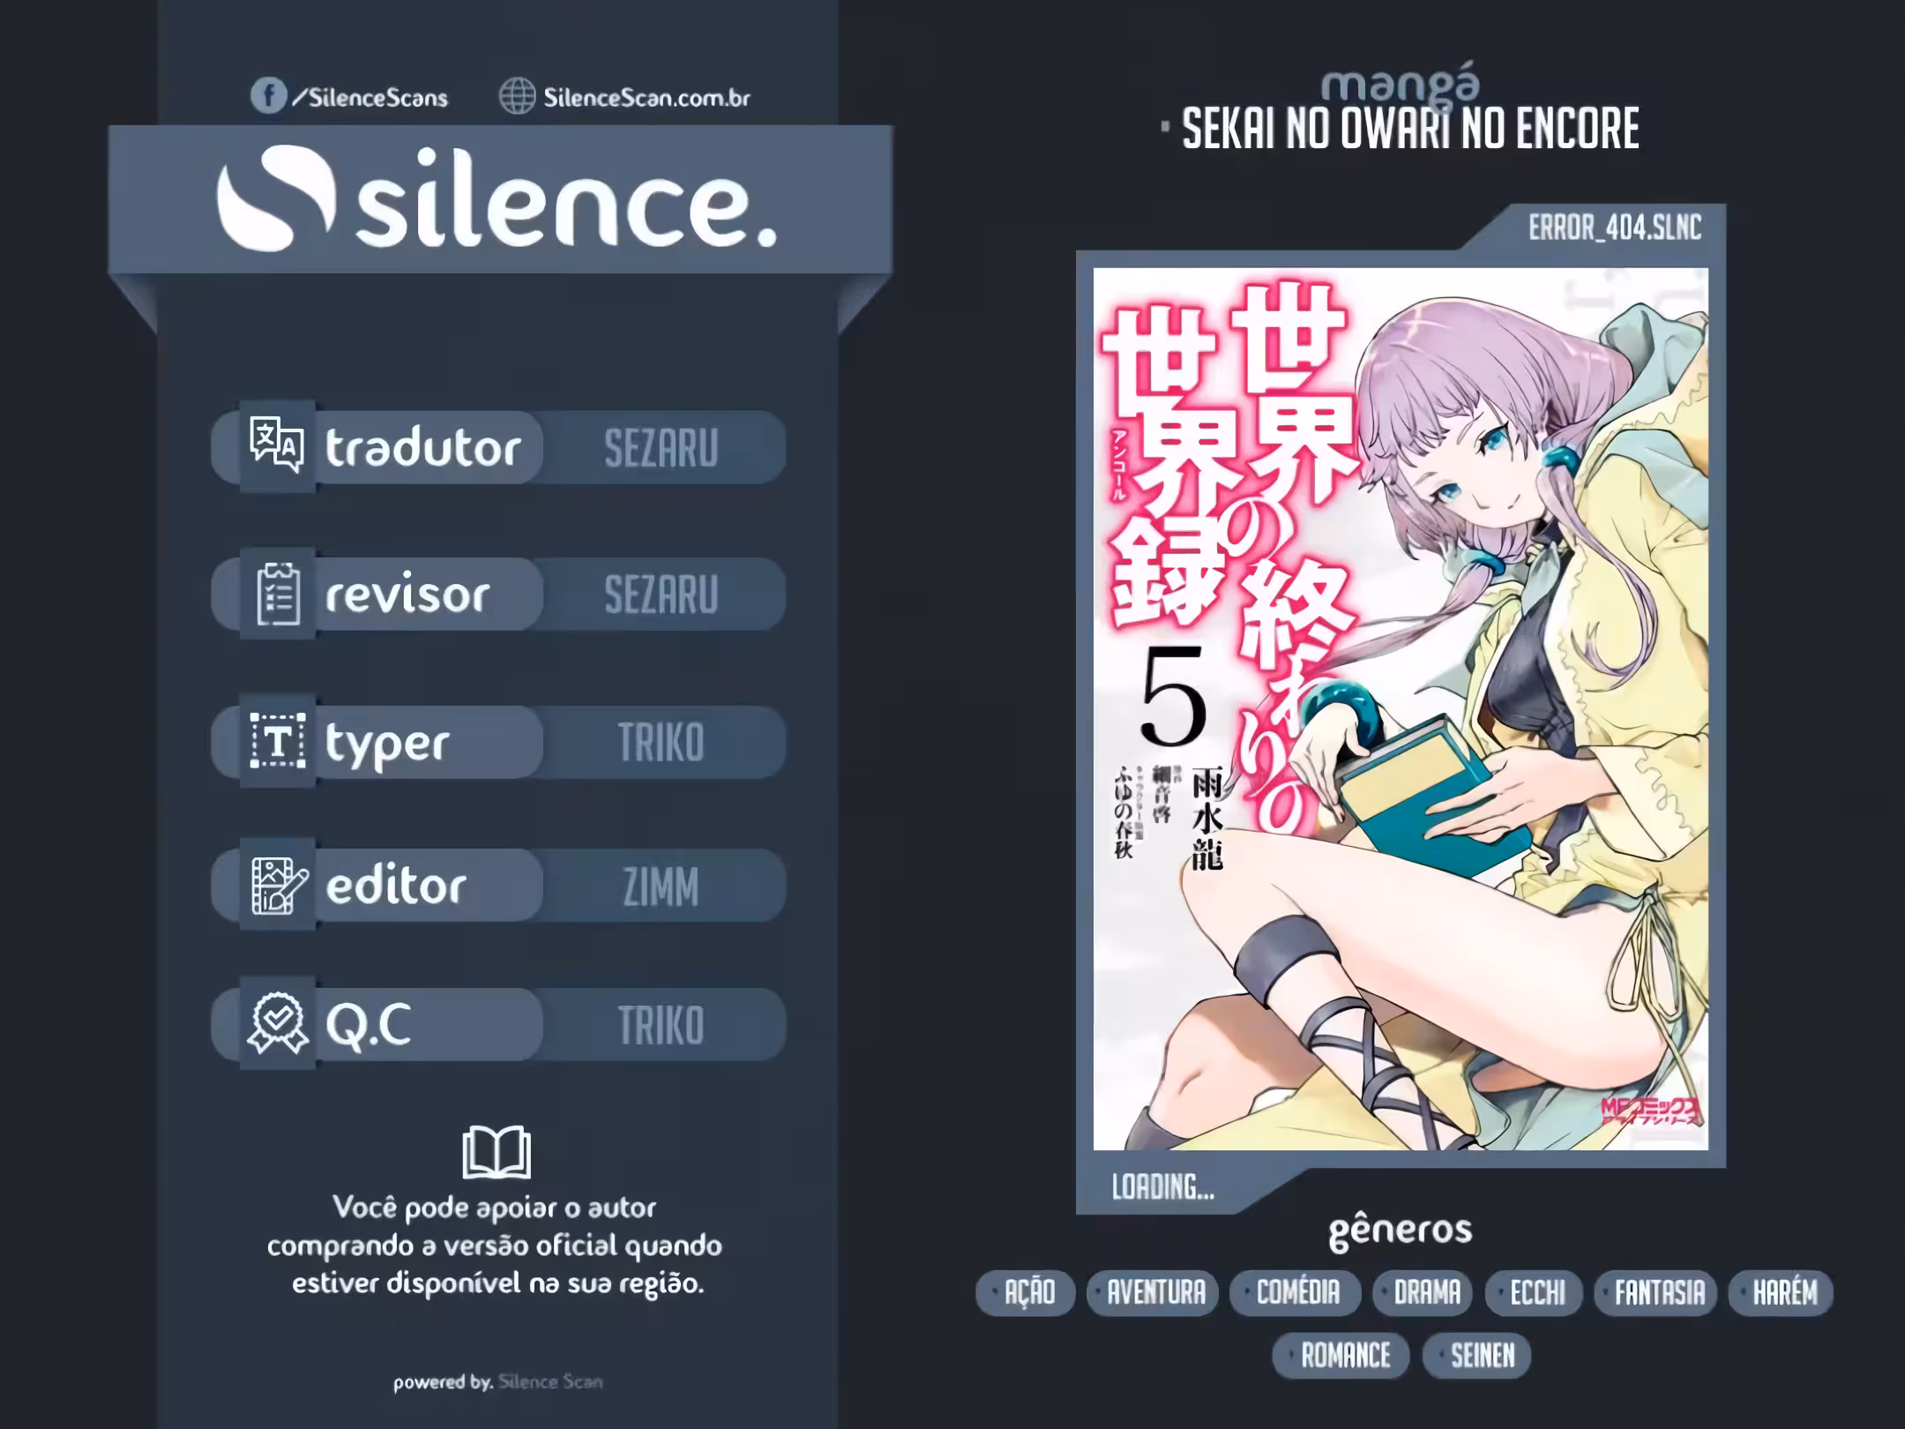The width and height of the screenshot is (1905, 1429).
Task: Click the ERROR_404.SLNC tab label
Action: click(x=1615, y=228)
